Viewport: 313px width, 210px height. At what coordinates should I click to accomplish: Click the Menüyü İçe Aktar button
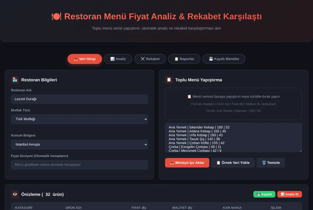click(187, 163)
